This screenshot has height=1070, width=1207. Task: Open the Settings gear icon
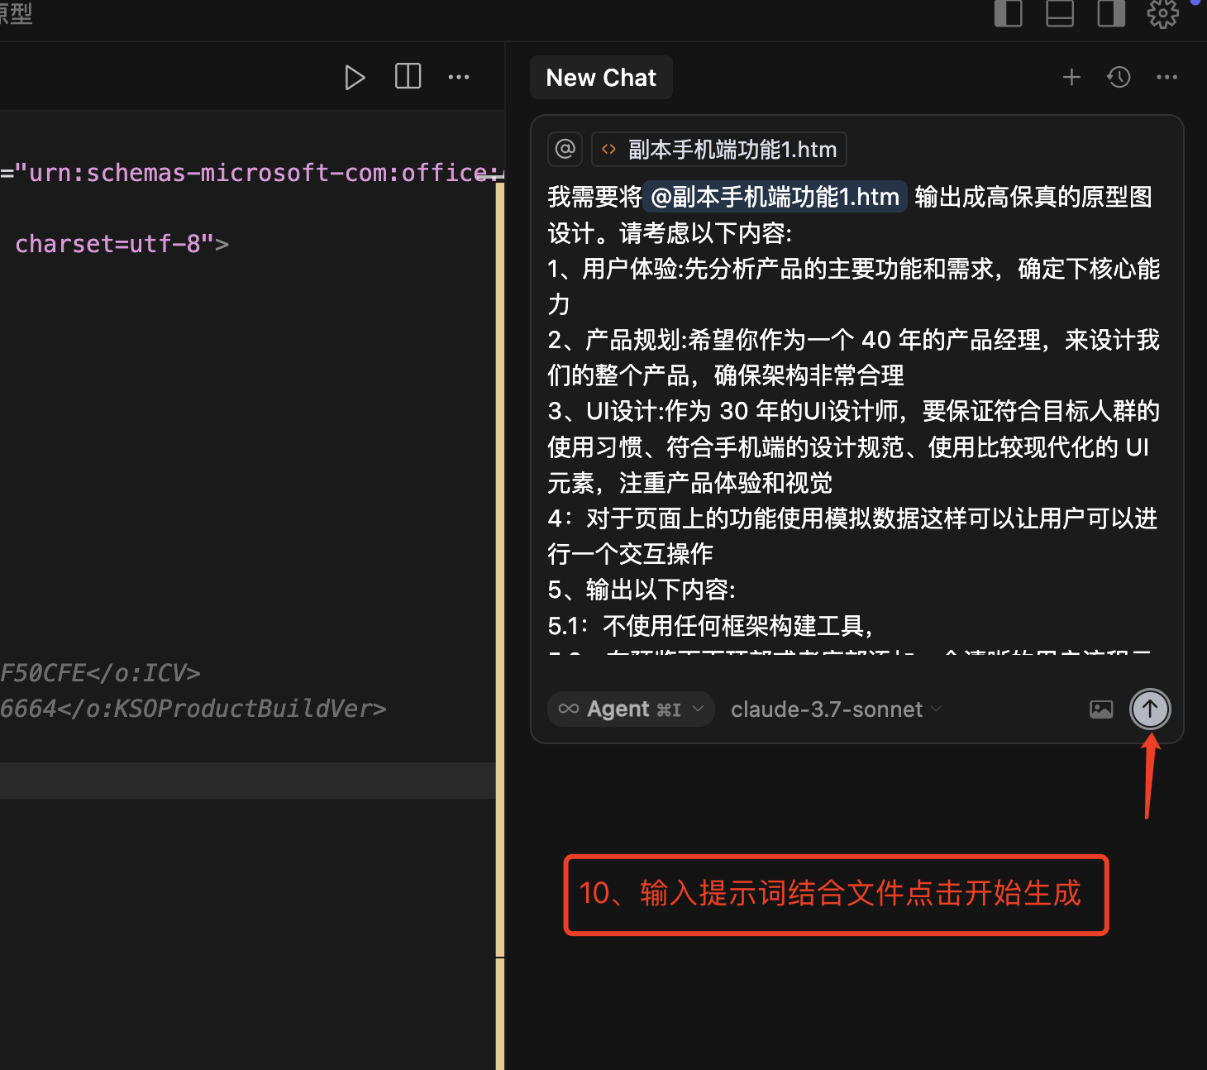(x=1163, y=13)
